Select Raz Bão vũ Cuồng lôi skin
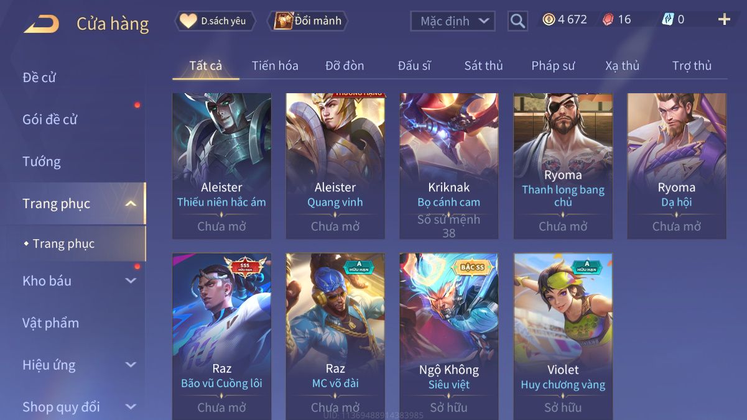747x420 pixels. coord(222,336)
